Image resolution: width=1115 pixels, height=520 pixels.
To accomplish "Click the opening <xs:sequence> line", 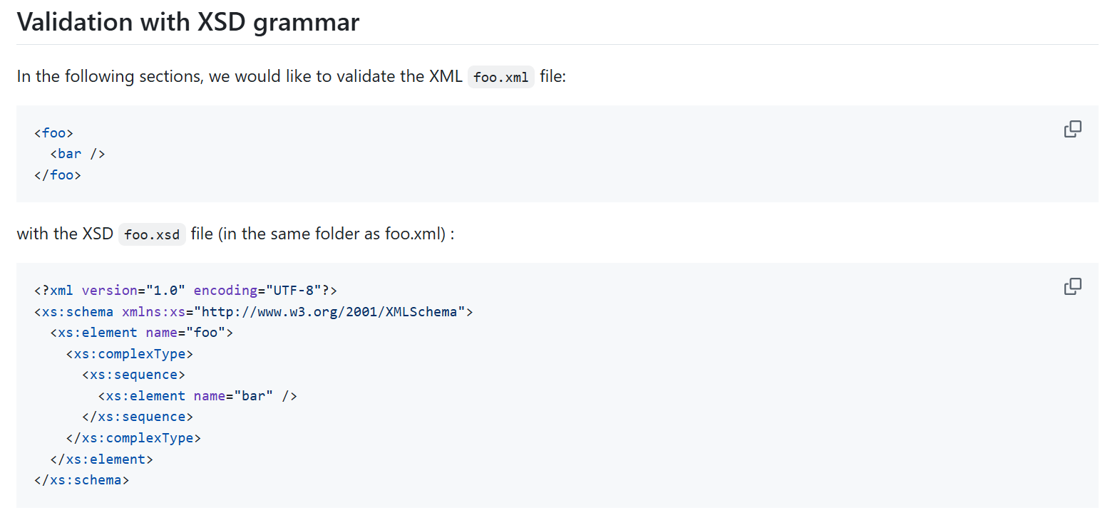I will 133,375.
